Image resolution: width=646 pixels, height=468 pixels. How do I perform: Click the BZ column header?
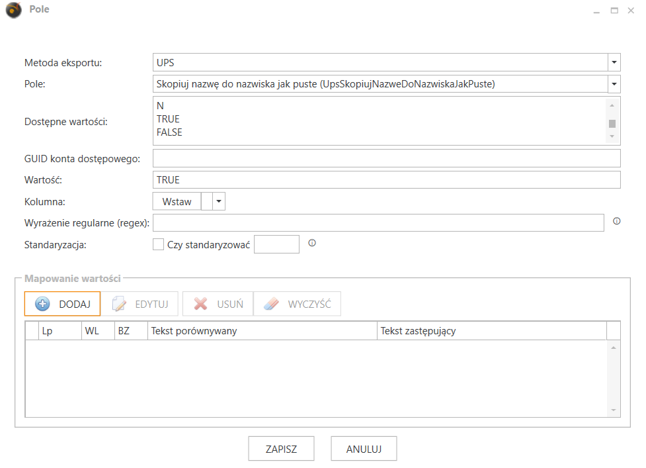click(131, 331)
